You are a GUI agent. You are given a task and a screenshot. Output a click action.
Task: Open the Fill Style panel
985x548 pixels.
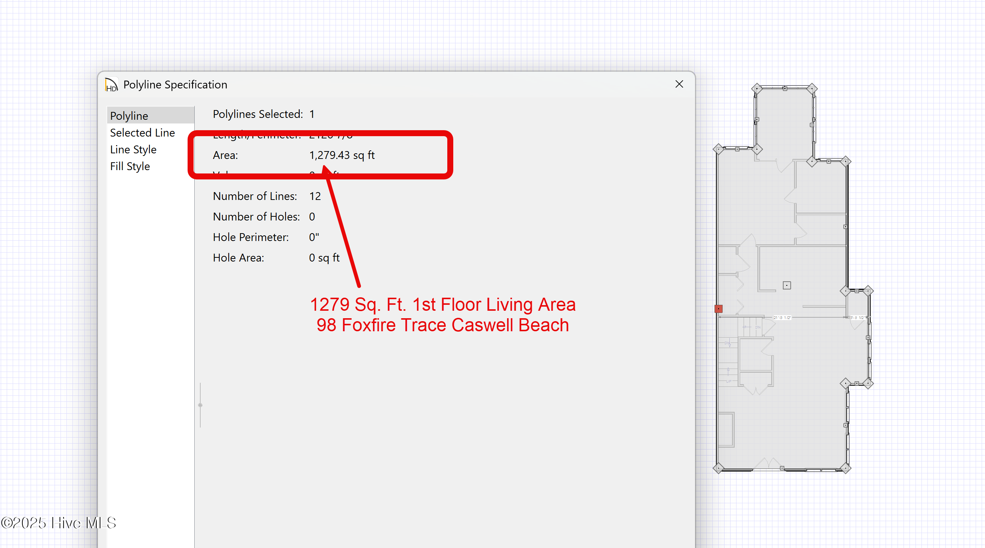pos(130,166)
